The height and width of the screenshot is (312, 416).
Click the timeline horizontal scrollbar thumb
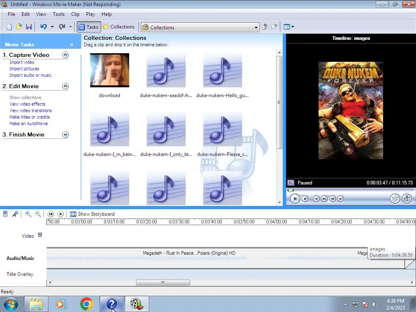163,283
